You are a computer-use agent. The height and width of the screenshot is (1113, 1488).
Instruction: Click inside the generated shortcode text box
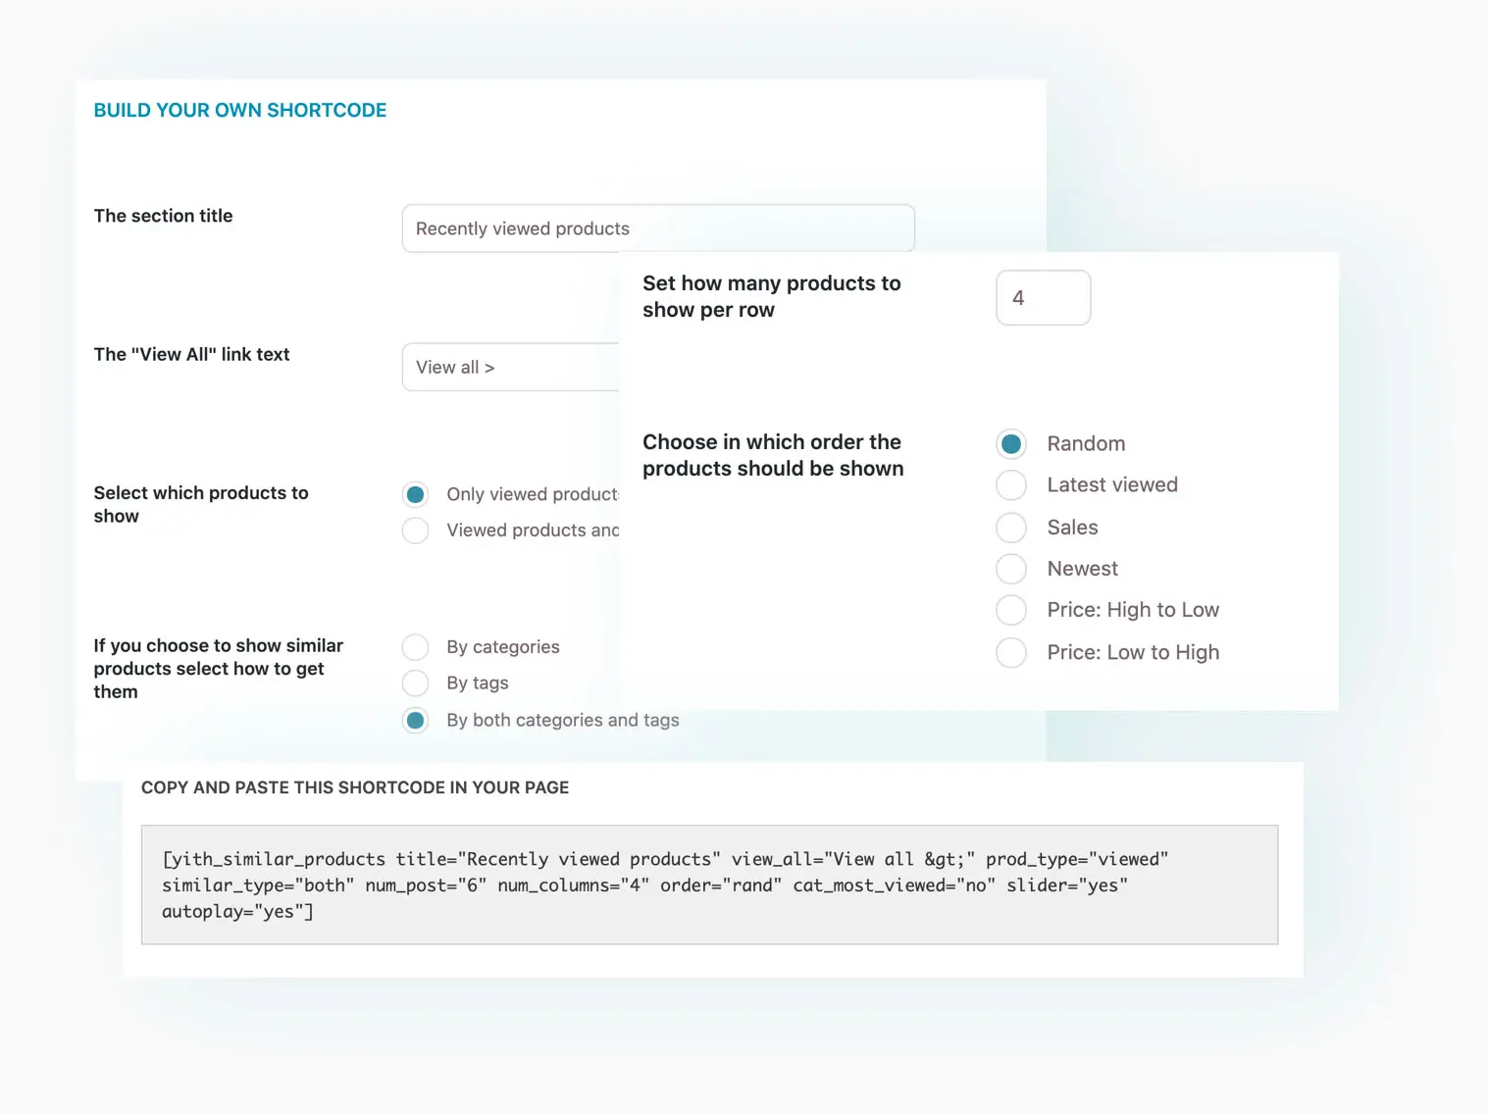(709, 885)
